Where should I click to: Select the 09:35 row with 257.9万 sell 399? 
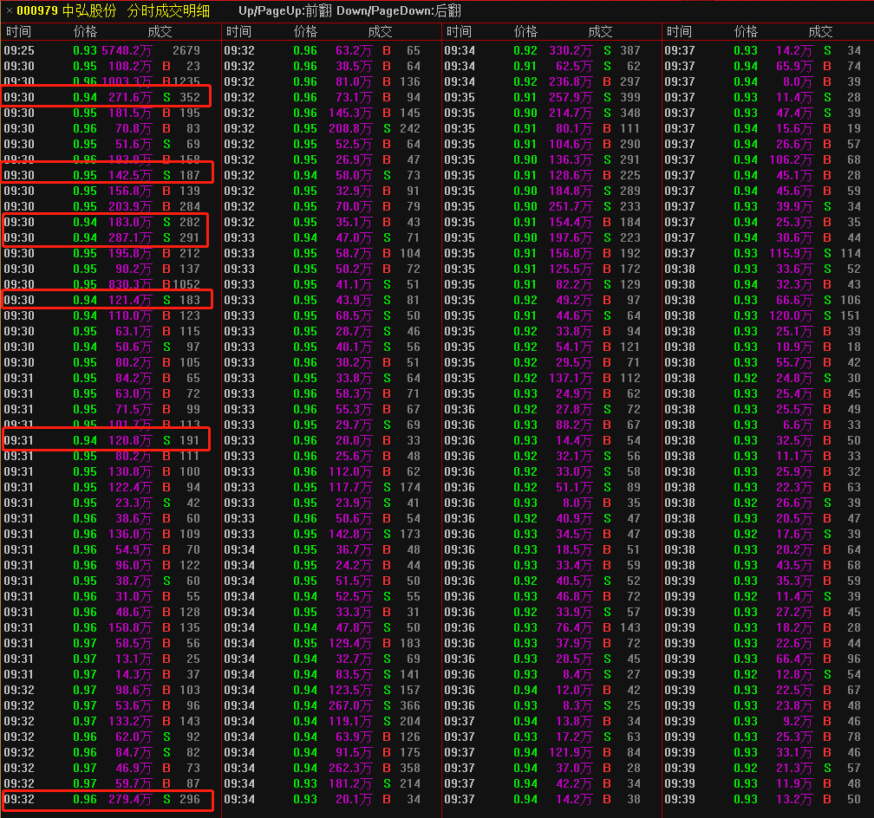point(551,98)
